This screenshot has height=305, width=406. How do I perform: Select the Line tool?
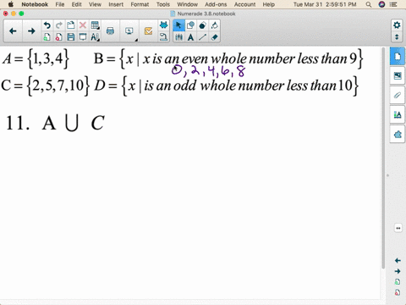202,37
